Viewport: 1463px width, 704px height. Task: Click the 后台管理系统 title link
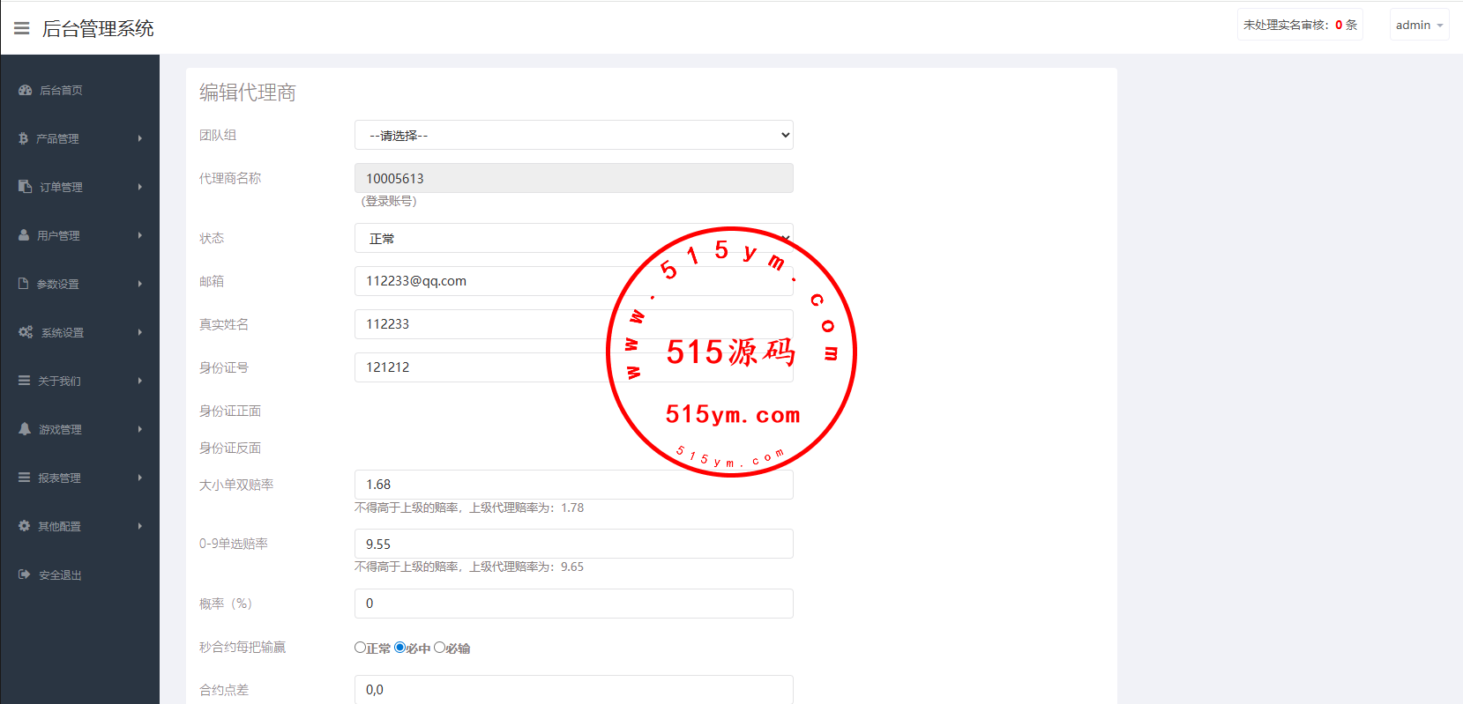point(98,28)
